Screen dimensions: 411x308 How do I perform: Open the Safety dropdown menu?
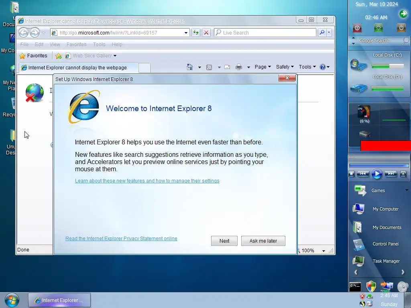click(285, 67)
